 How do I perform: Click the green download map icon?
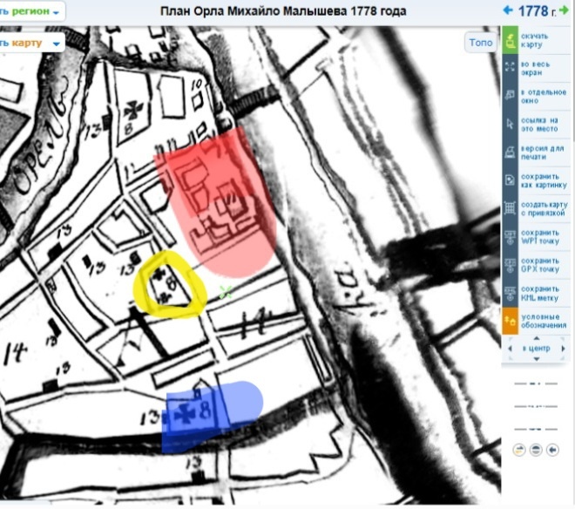pyautogui.click(x=510, y=40)
